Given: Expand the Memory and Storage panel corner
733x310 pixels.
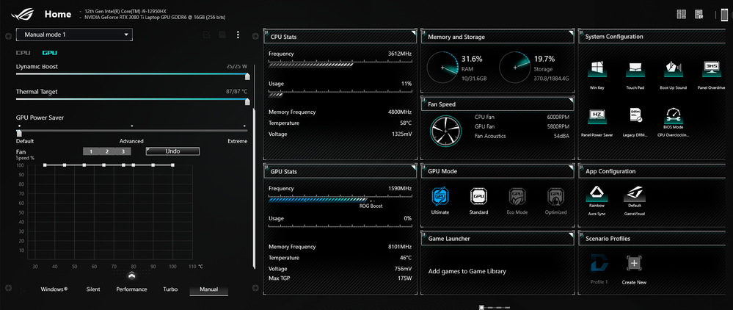Looking at the screenshot, I should (571, 33).
